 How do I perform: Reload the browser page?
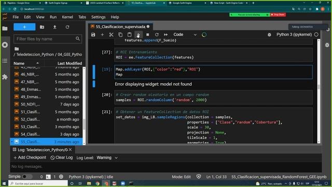pyautogui.click(x=15, y=9)
